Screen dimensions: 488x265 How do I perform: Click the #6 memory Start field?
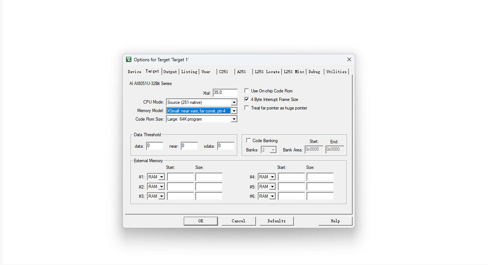[291, 196]
